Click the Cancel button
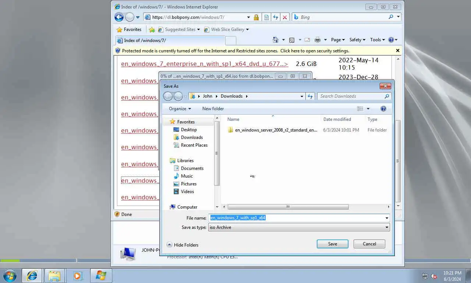The width and height of the screenshot is (471, 283). click(x=369, y=244)
